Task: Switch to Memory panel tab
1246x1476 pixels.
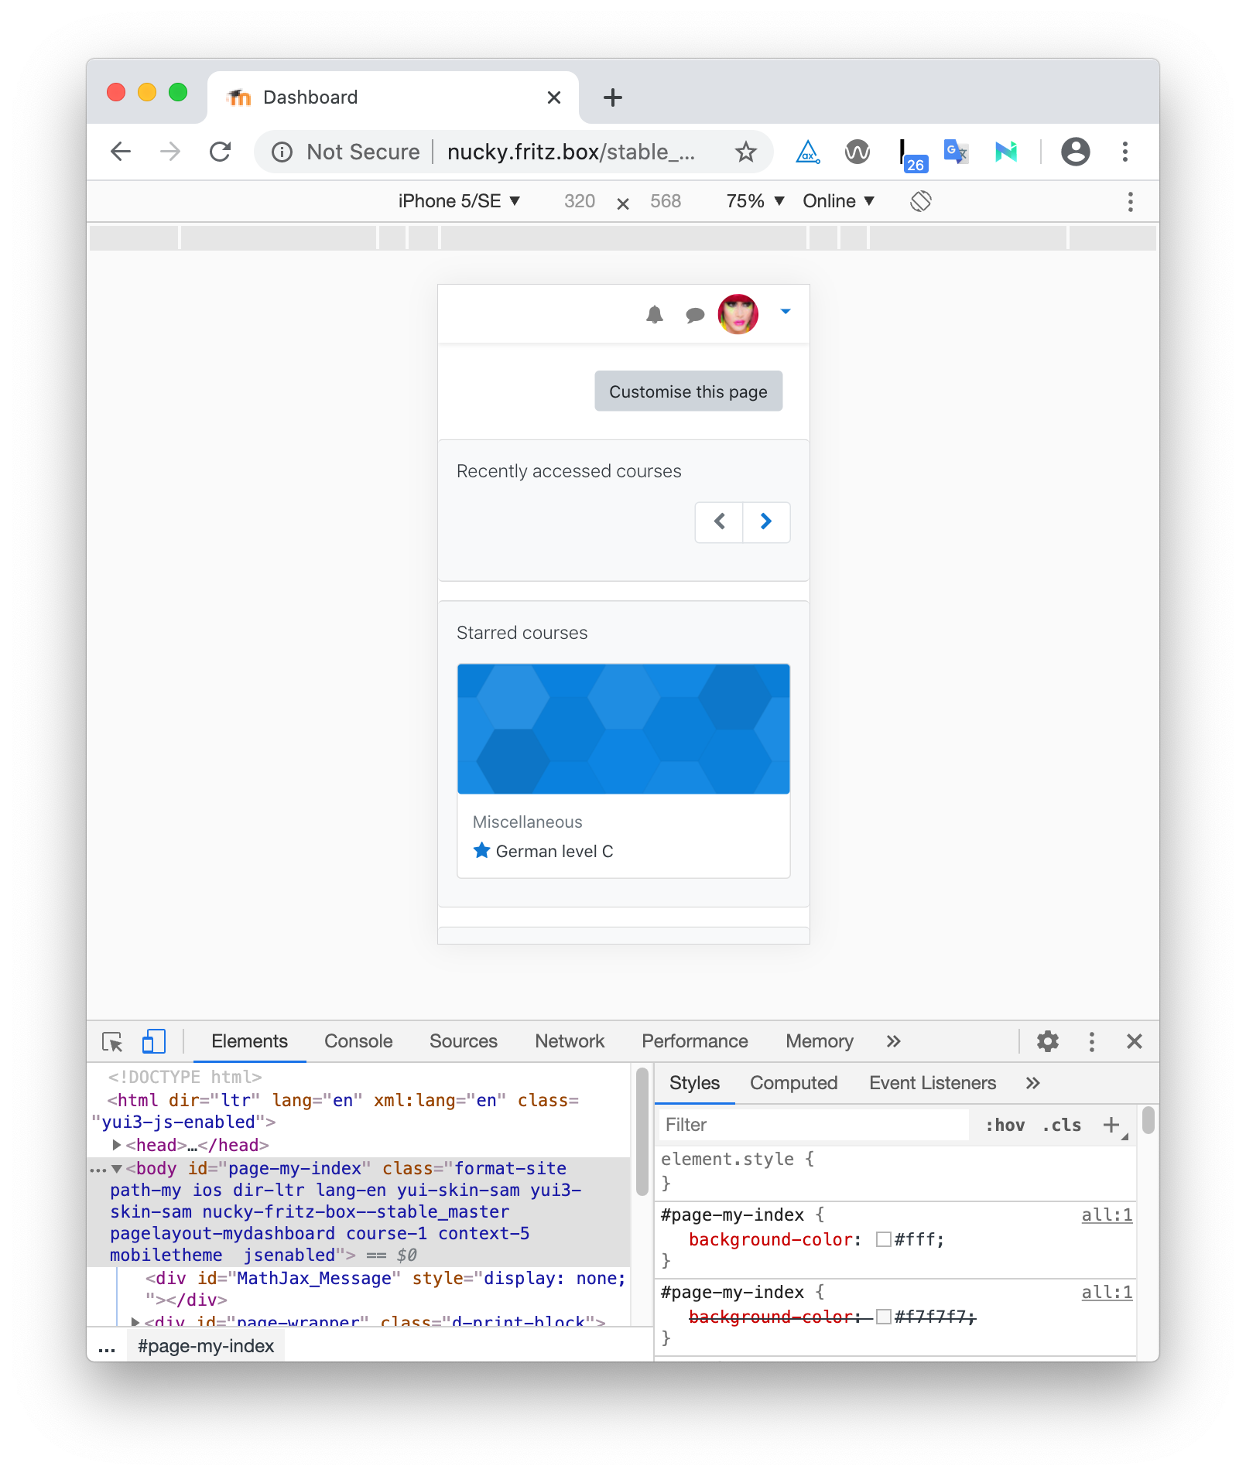Action: click(820, 1041)
